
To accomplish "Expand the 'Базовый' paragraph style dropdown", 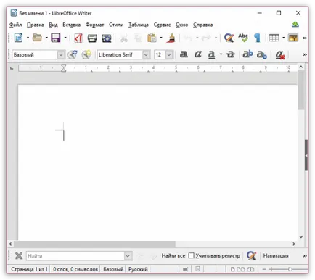I will (61, 54).
